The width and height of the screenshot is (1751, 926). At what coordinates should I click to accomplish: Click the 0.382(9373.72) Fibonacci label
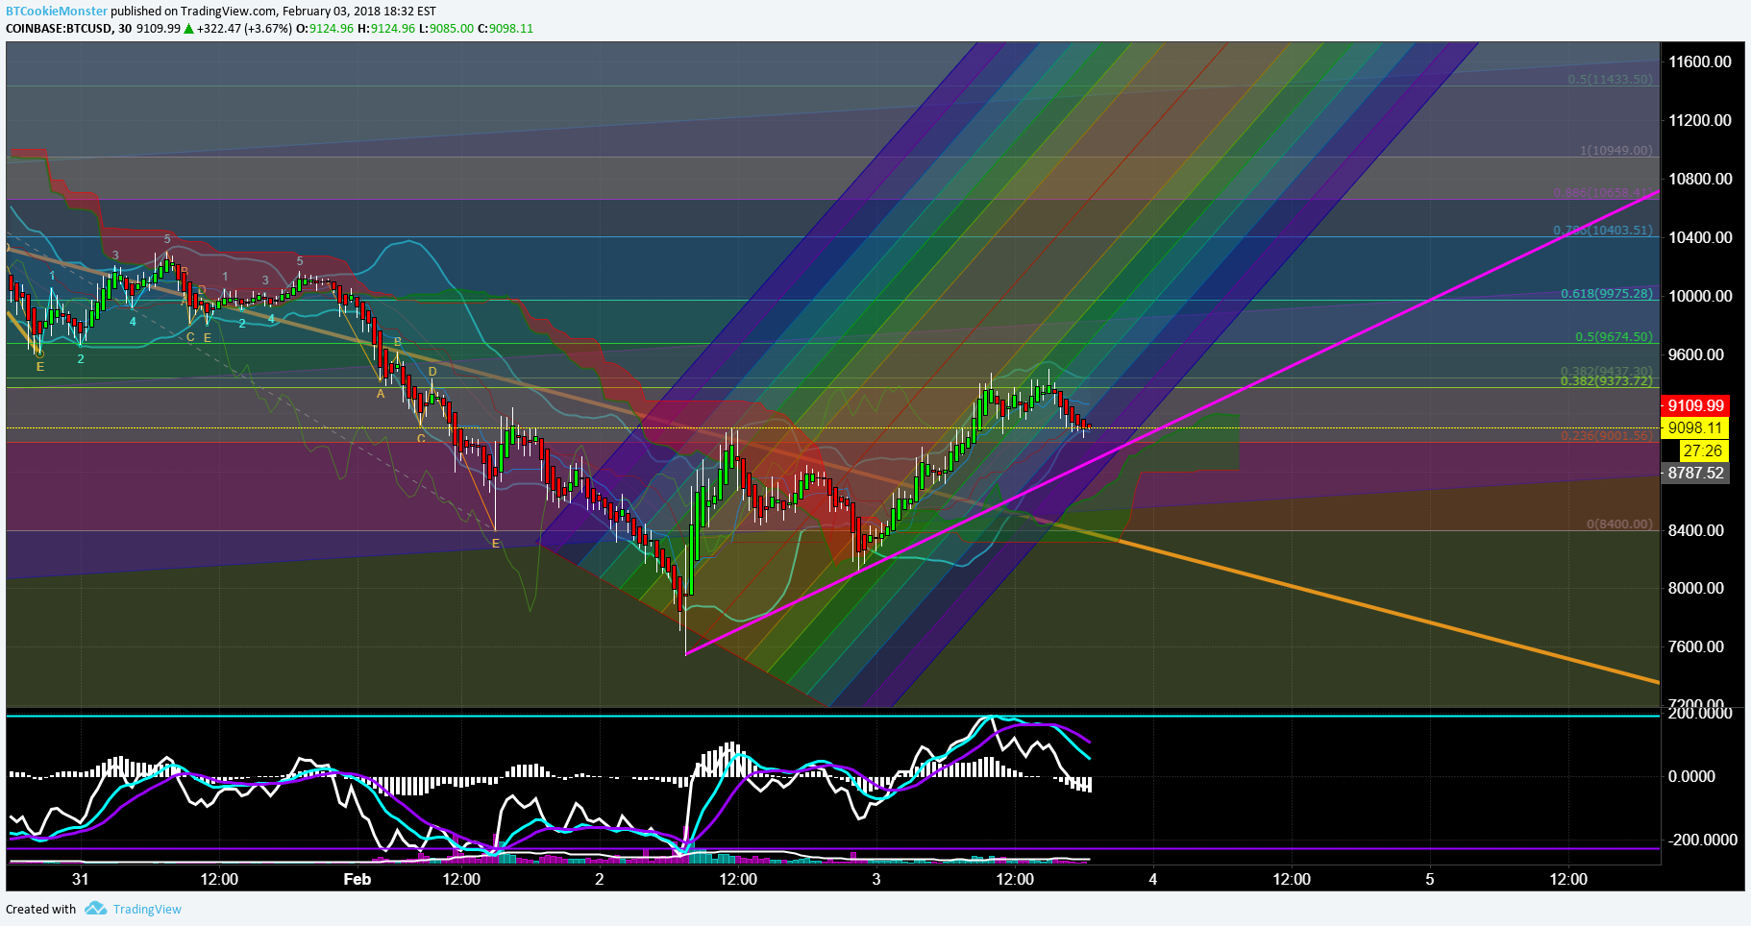[x=1607, y=381]
